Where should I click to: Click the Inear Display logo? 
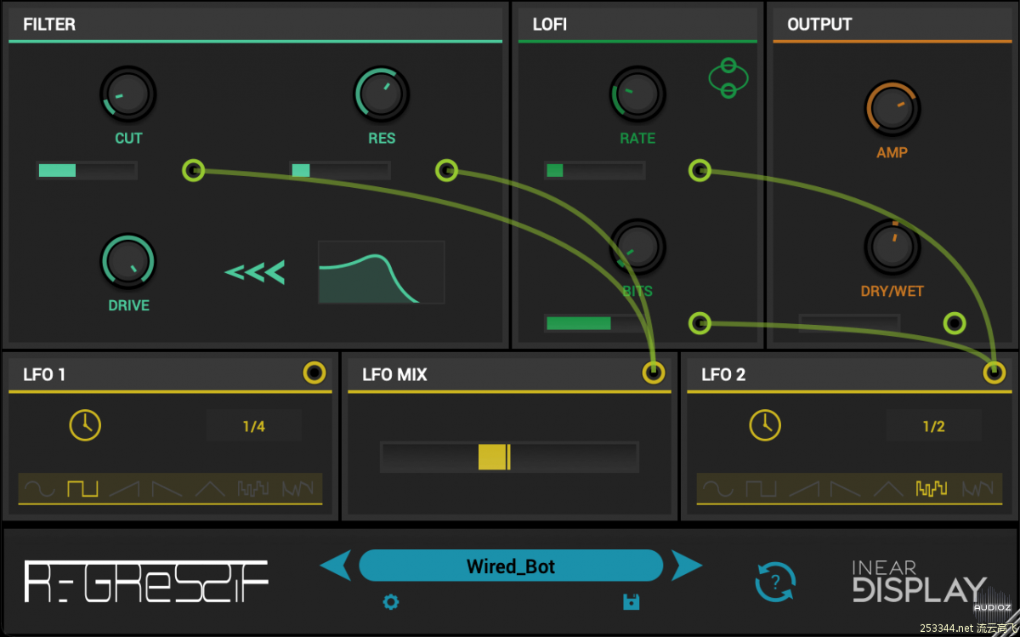click(x=920, y=581)
